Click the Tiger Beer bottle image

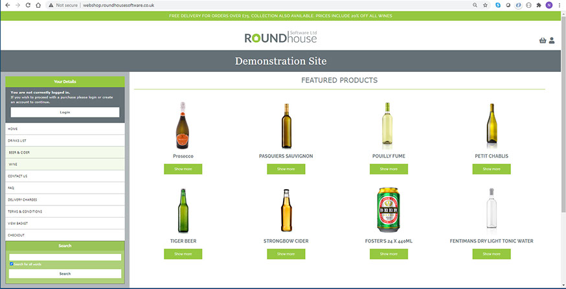pyautogui.click(x=183, y=211)
